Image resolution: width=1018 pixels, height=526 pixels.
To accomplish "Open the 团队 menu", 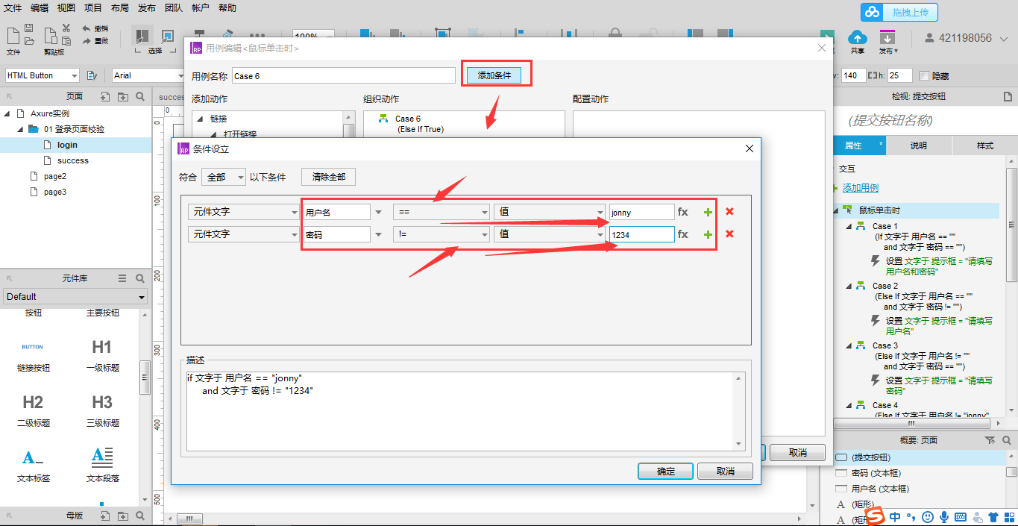I will tap(173, 7).
